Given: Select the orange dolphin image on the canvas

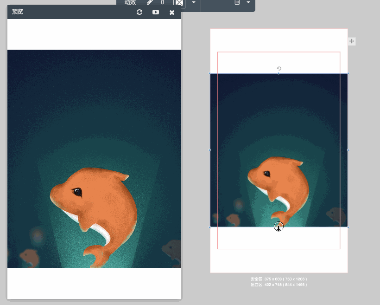Looking at the screenshot, I should coord(279,150).
